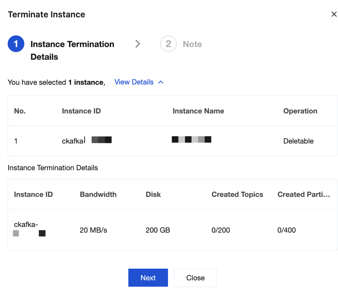
Task: Open the View Details link
Action: pos(134,82)
